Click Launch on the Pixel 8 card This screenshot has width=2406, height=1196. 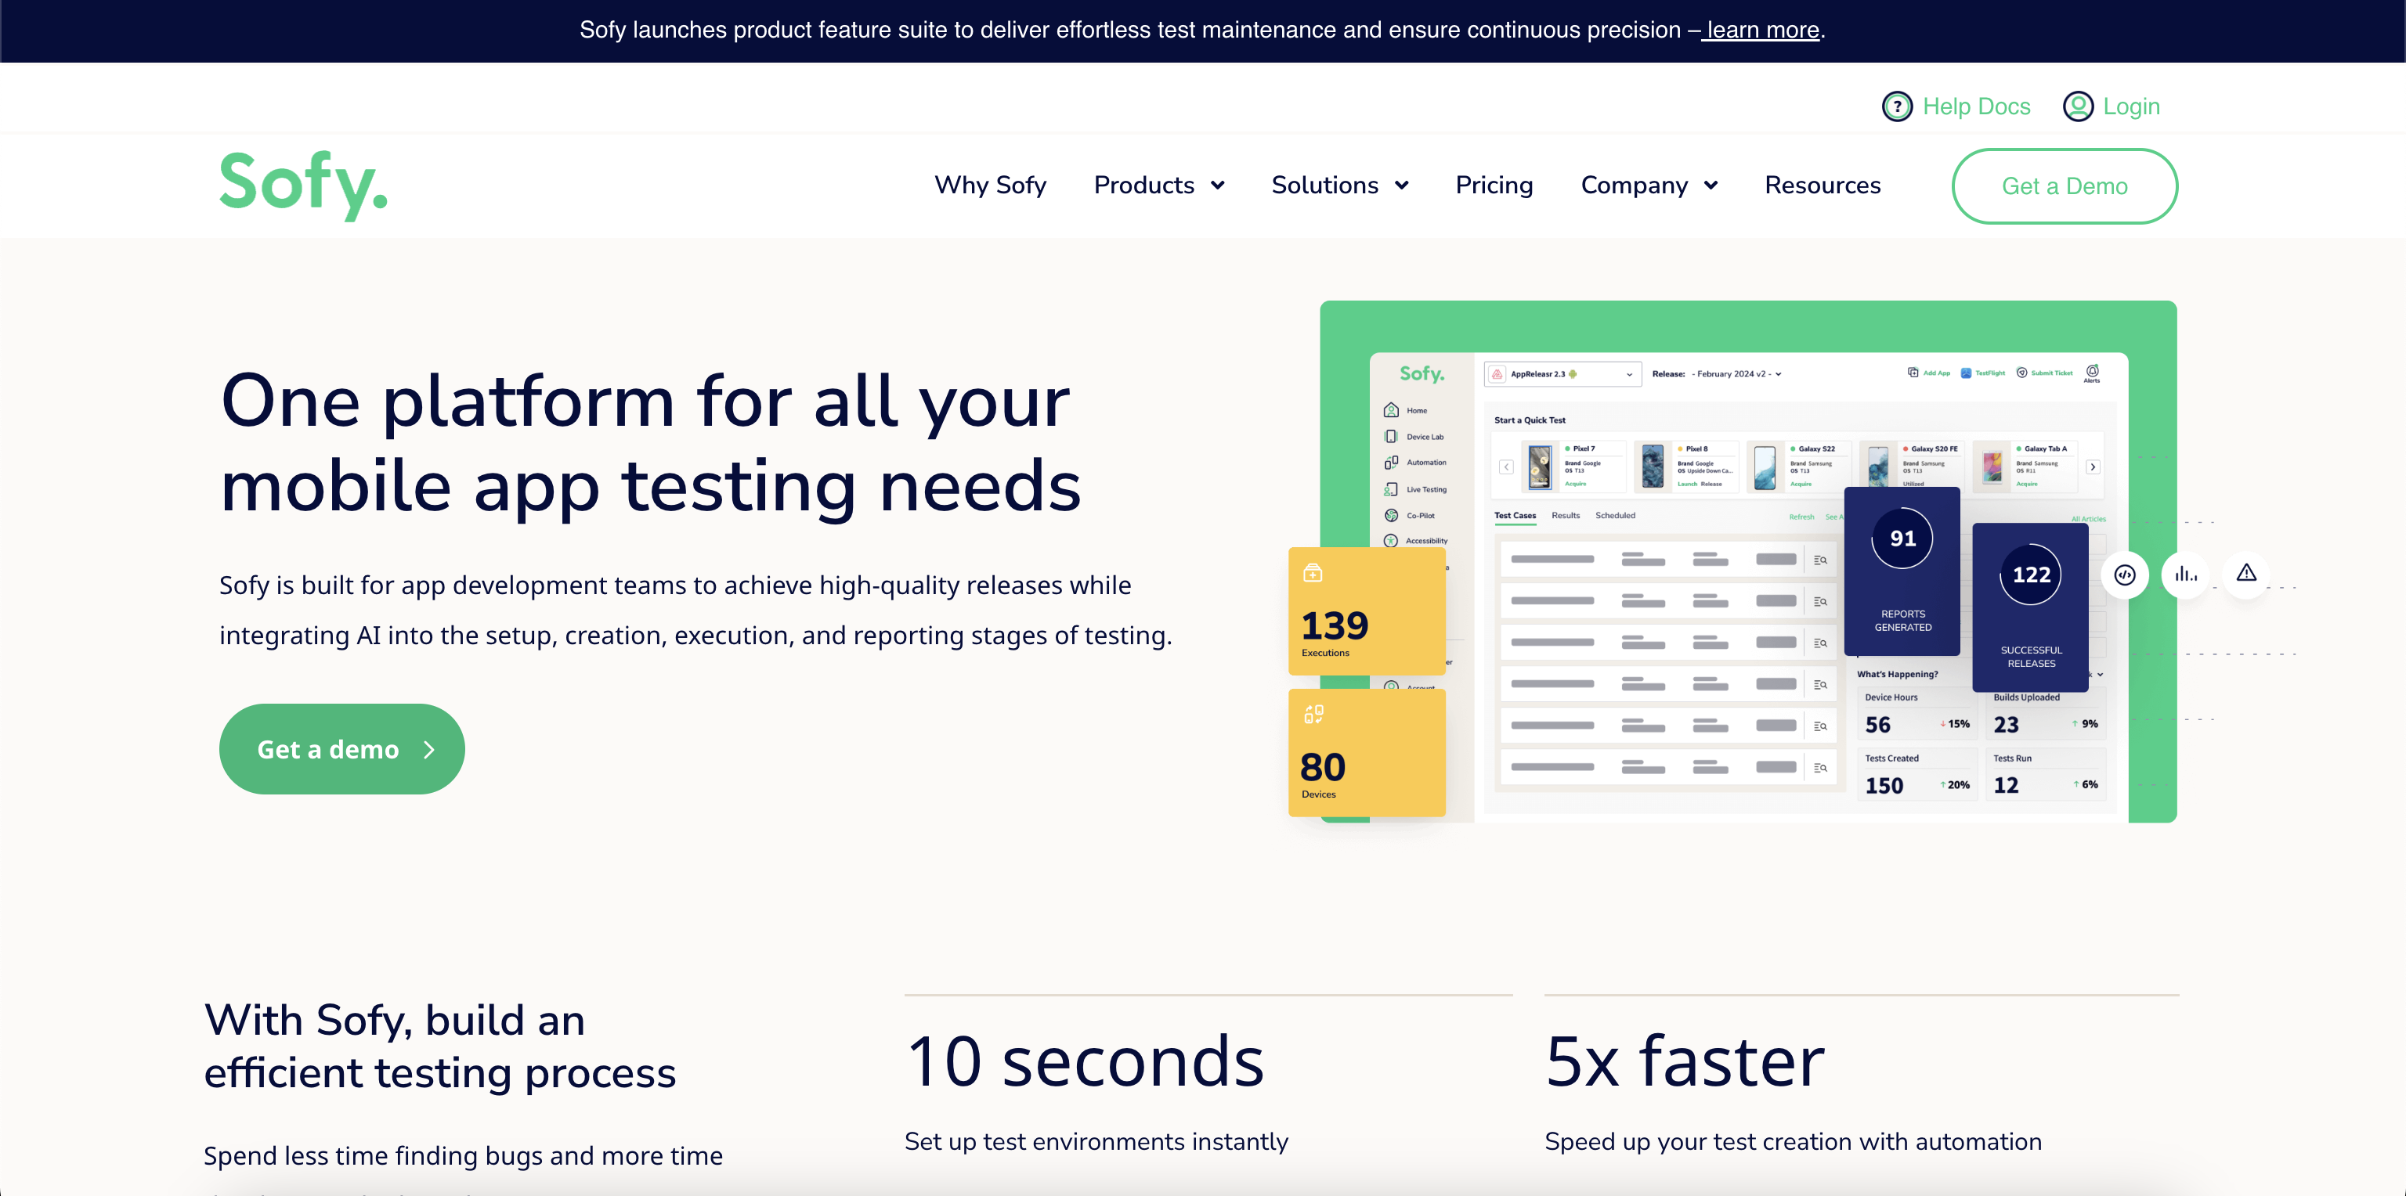pos(1687,484)
